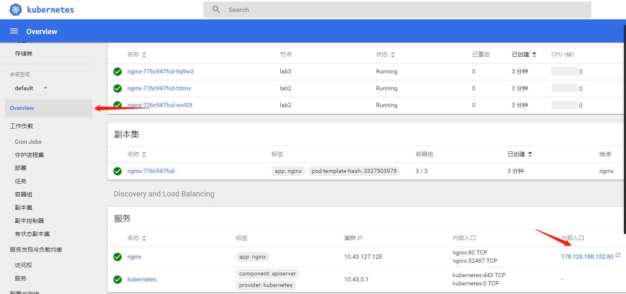Screen dimensions: 626x294
Task: Open external endpoint 178.128.188.152:80
Action: point(587,257)
